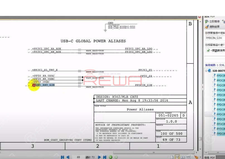
Task: Click the USB-C GLOBAL POWER ALIASES heading
Action: click(x=93, y=41)
